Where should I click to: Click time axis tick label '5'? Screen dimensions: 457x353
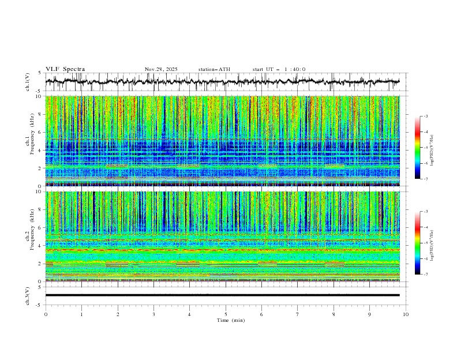(x=226, y=314)
